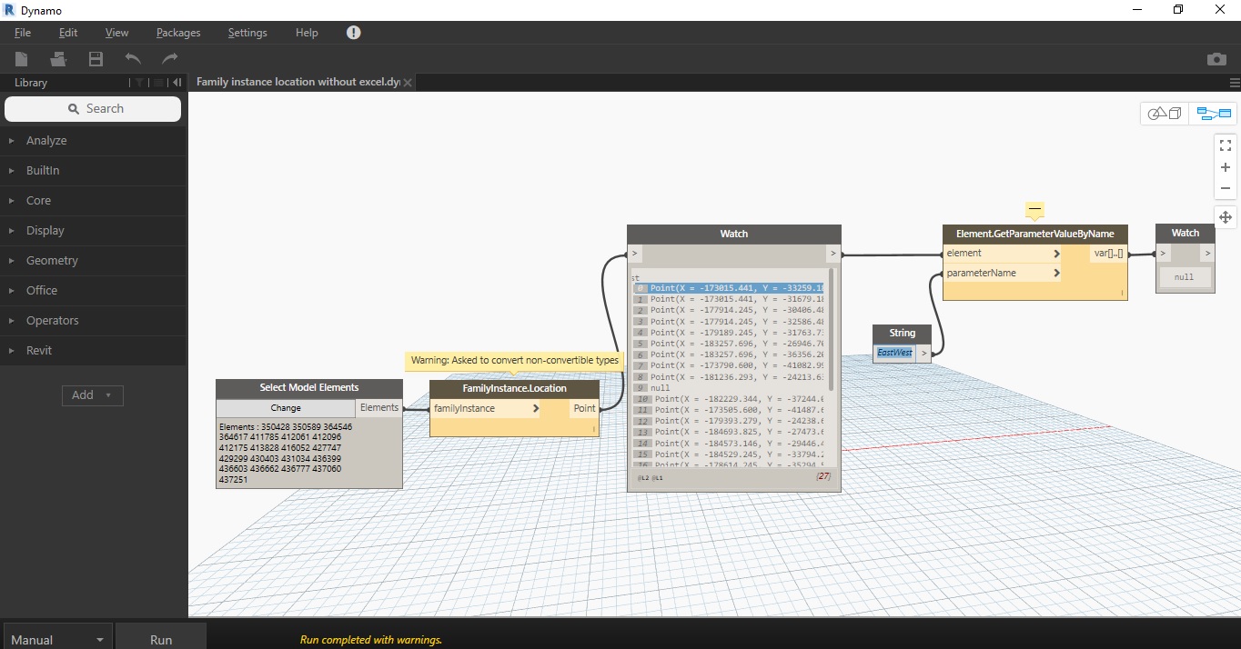Click the familyInstance input port
The height and width of the screenshot is (649, 1241).
(486, 409)
